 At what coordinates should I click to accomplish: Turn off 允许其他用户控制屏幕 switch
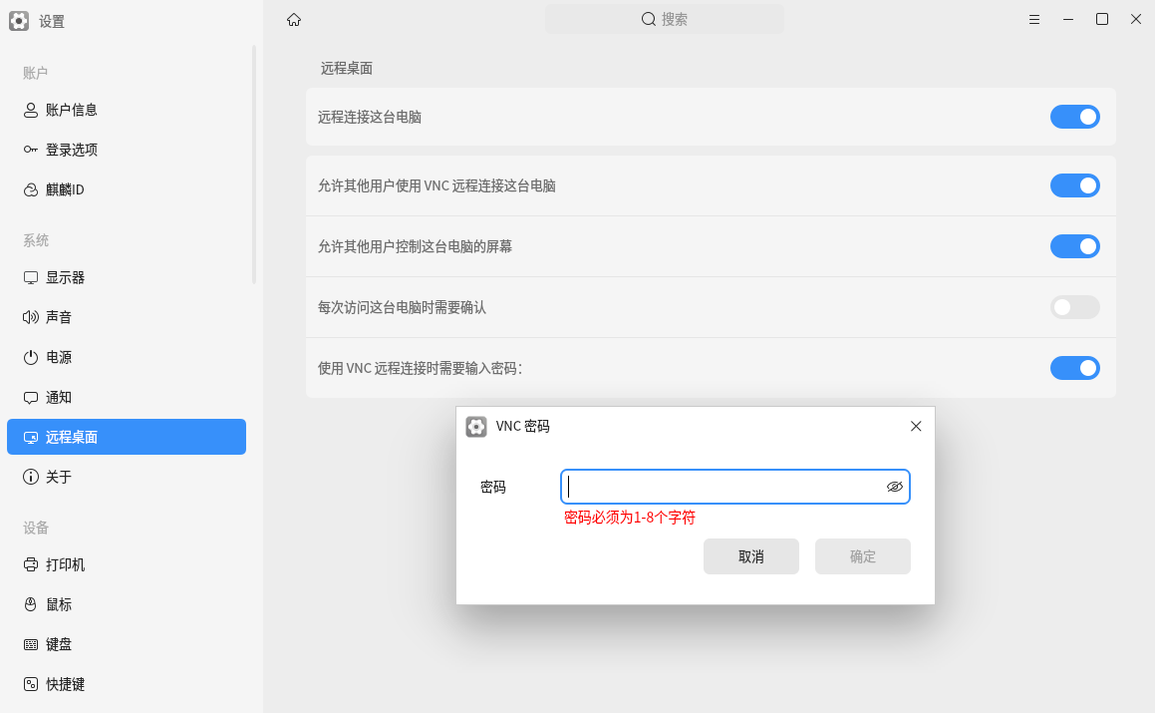(x=1074, y=246)
